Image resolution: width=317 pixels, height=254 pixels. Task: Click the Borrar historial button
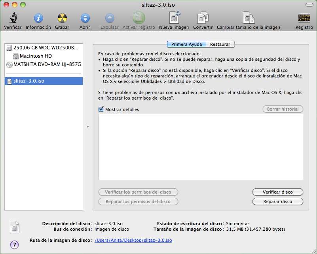point(283,109)
